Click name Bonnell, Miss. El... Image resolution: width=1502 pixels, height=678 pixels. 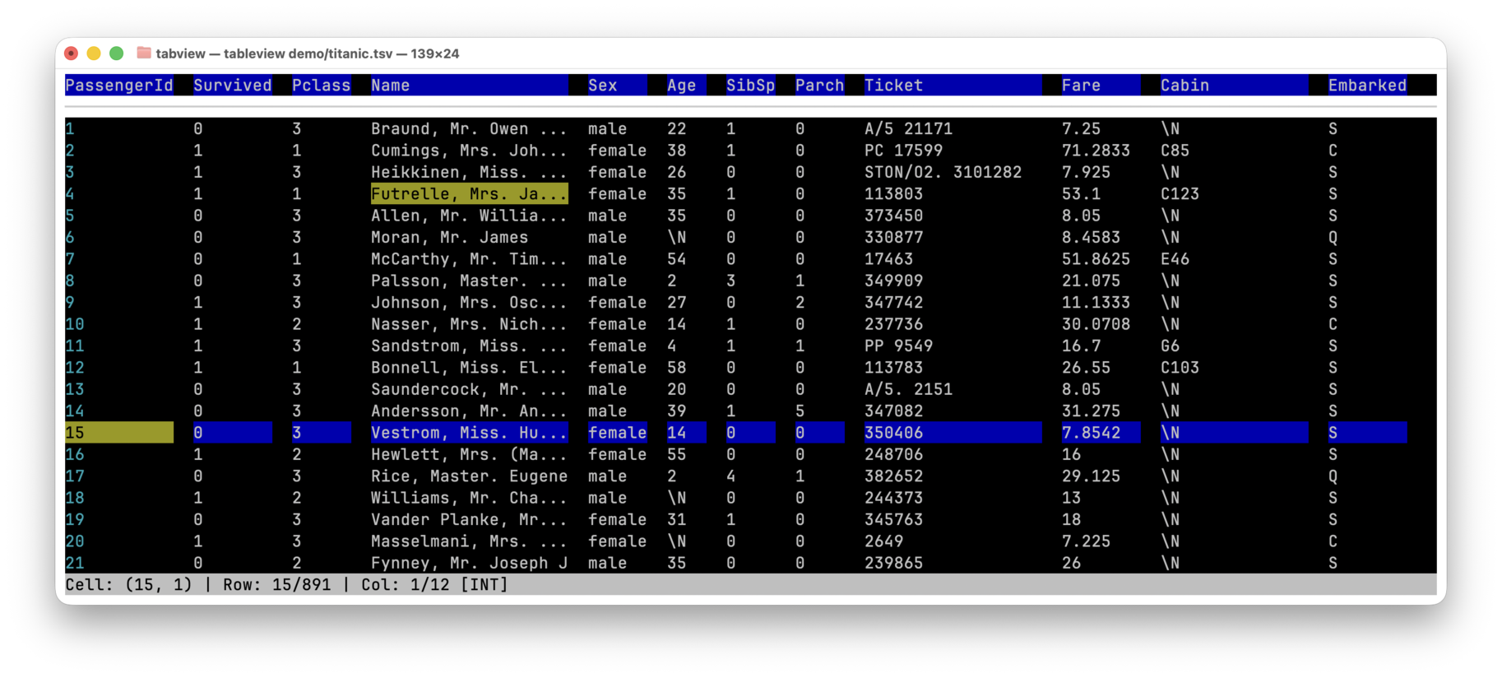click(x=469, y=368)
